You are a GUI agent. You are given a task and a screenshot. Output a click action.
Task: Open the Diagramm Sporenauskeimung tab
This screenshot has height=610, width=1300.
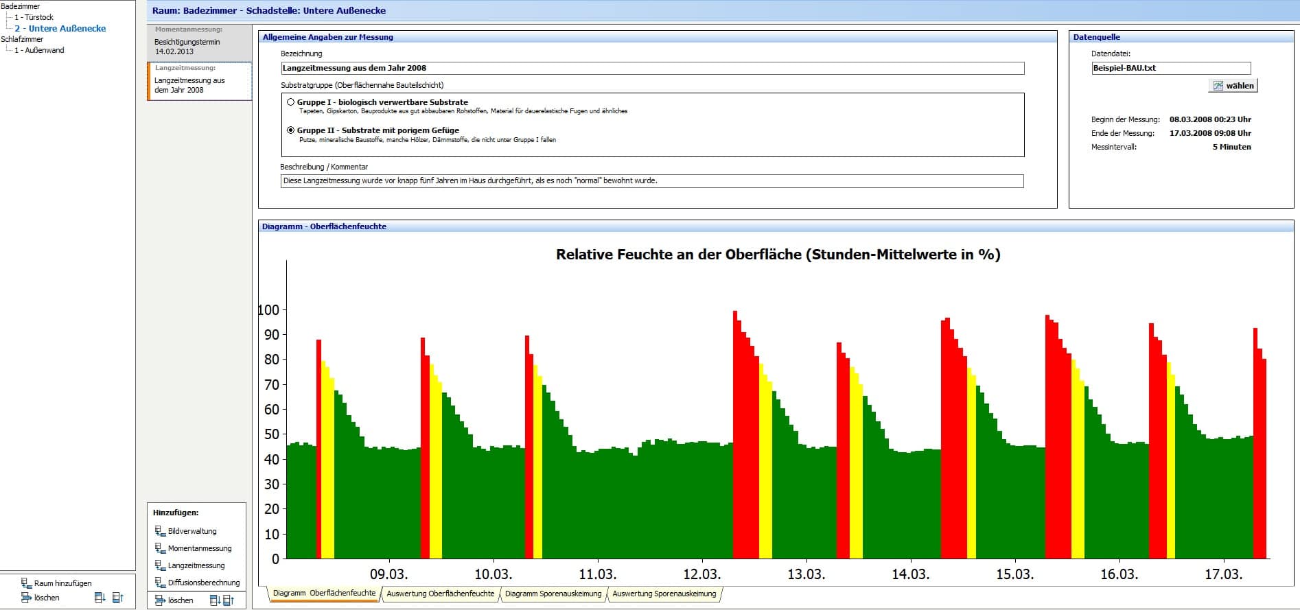tap(553, 594)
